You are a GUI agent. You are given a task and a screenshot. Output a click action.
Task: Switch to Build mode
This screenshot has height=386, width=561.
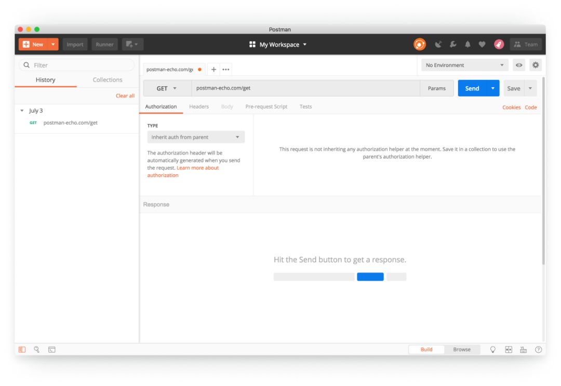pyautogui.click(x=426, y=350)
